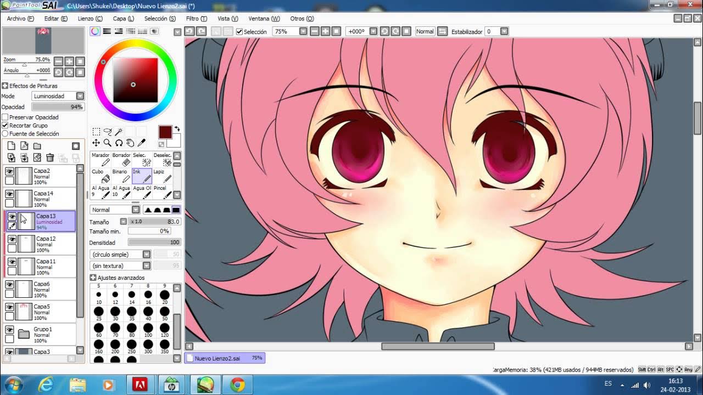Image resolution: width=703 pixels, height=395 pixels.
Task: Create a new layer folder
Action: point(37,146)
